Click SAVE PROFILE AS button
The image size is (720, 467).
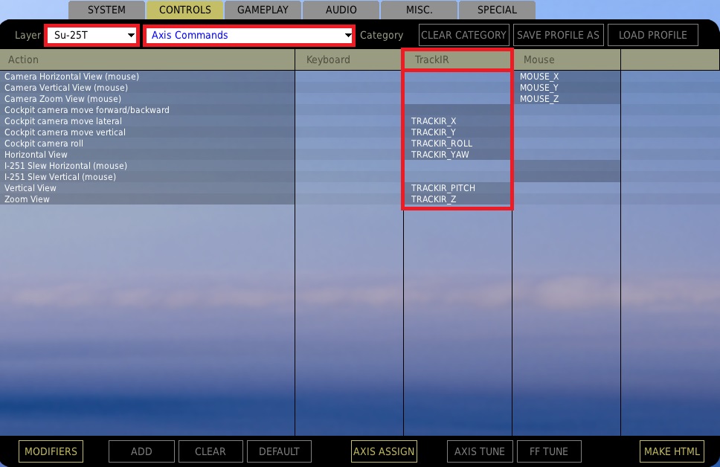[x=558, y=35]
